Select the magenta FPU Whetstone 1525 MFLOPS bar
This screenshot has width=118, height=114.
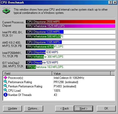tap(71, 26)
